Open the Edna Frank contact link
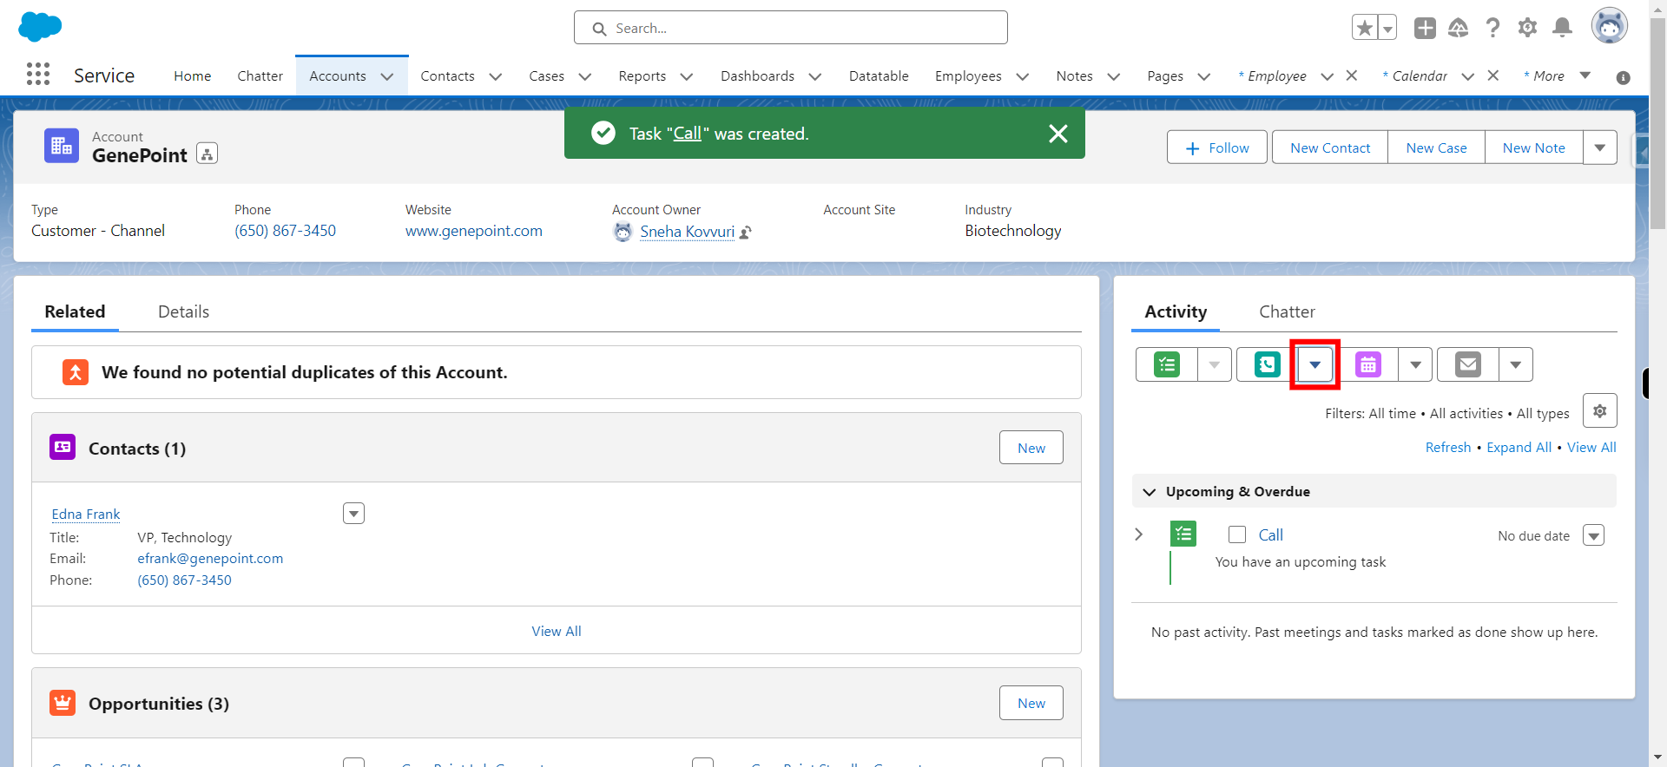Screen dimensions: 1667x767 [x=86, y=514]
